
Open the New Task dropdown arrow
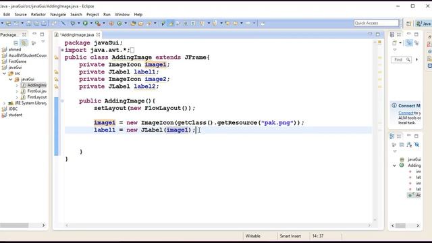click(x=400, y=43)
